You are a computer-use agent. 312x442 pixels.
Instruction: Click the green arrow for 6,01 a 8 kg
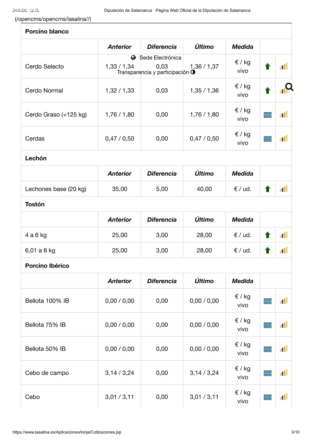click(x=267, y=250)
